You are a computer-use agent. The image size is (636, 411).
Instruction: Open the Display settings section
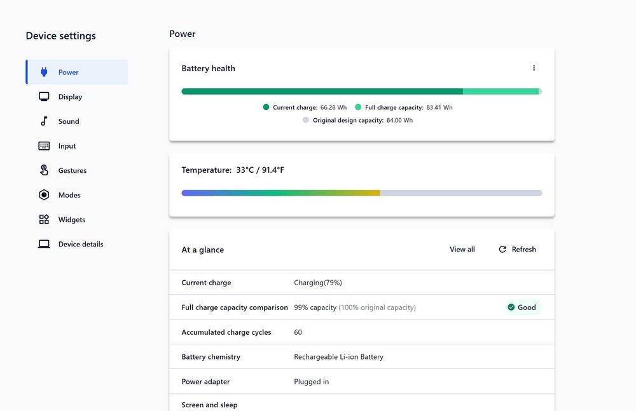click(x=70, y=97)
